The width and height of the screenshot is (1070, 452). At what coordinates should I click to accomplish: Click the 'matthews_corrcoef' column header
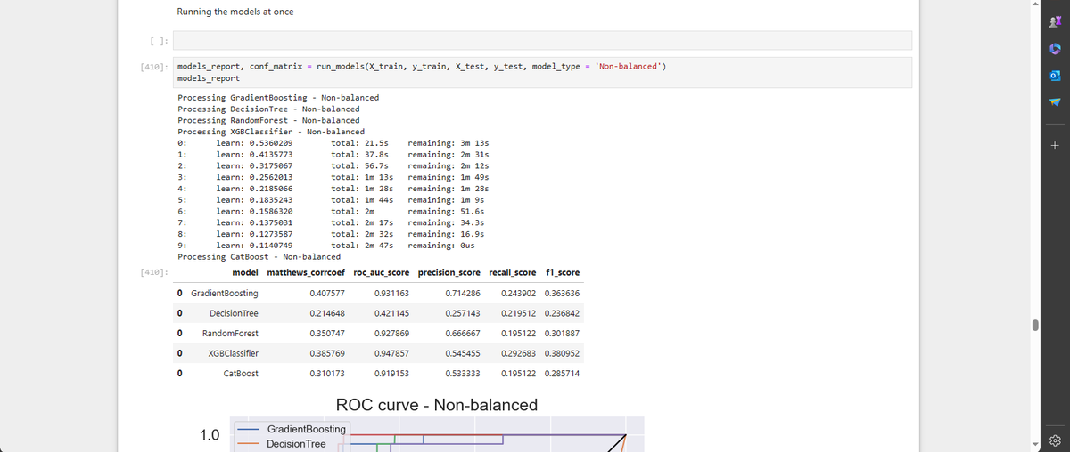coord(306,272)
